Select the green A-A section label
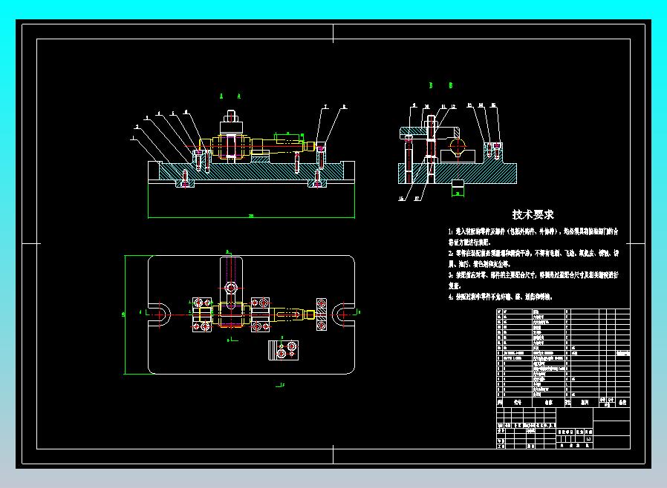The width and height of the screenshot is (667, 488). pyautogui.click(x=230, y=96)
